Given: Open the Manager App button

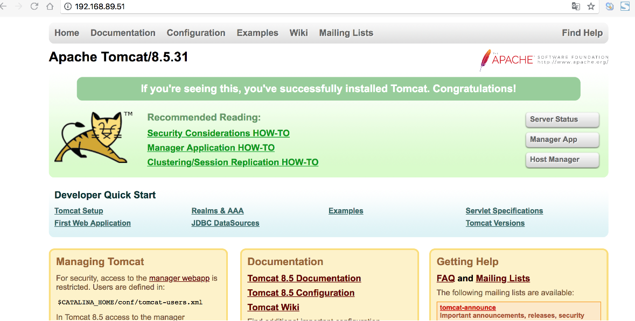Looking at the screenshot, I should [x=562, y=140].
